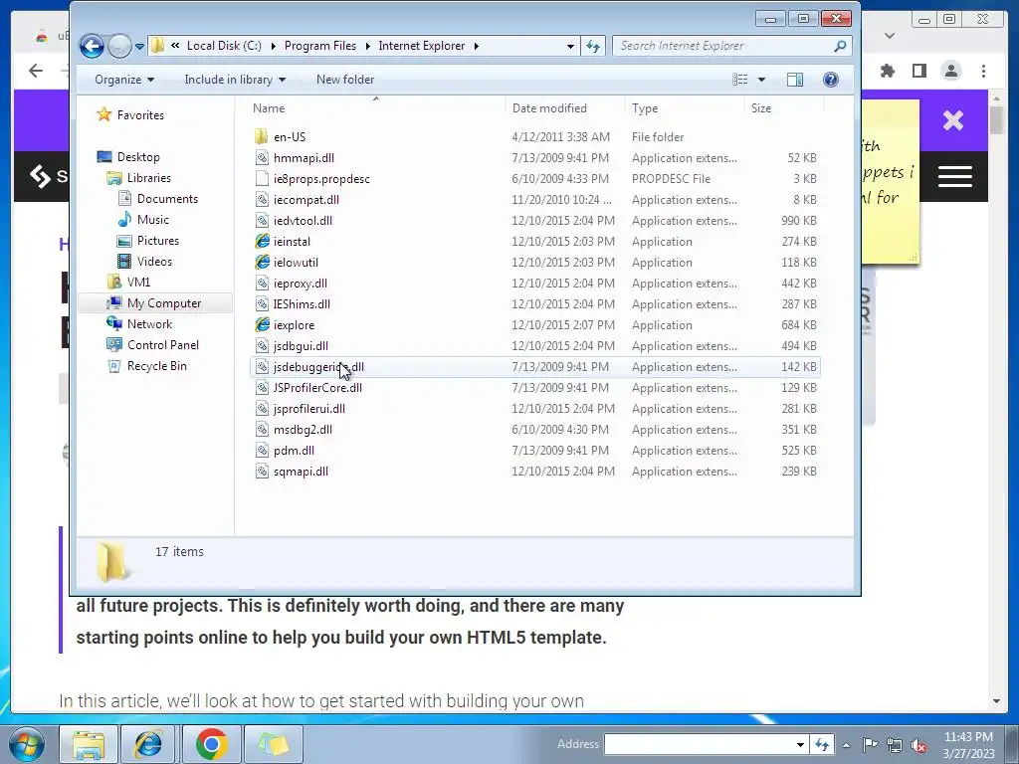Change view using the view icon
The height and width of the screenshot is (764, 1019).
[x=739, y=80]
